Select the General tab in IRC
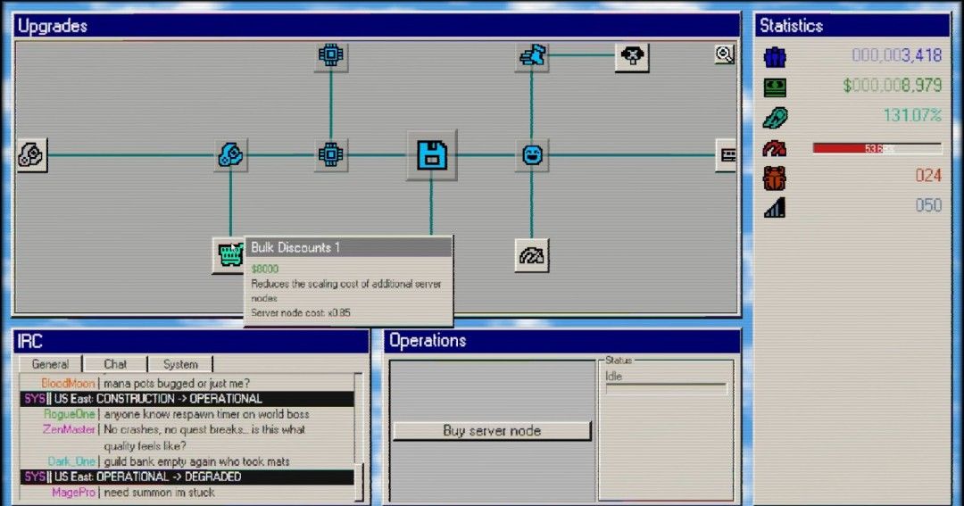 (50, 364)
